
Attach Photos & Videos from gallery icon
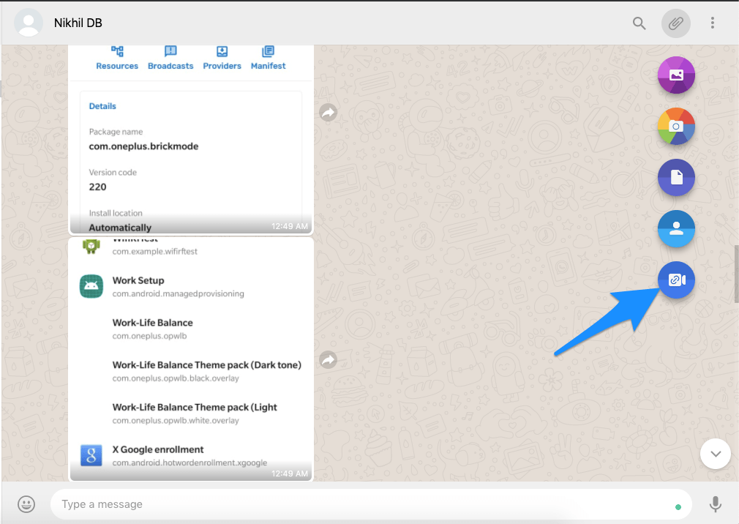tap(676, 75)
